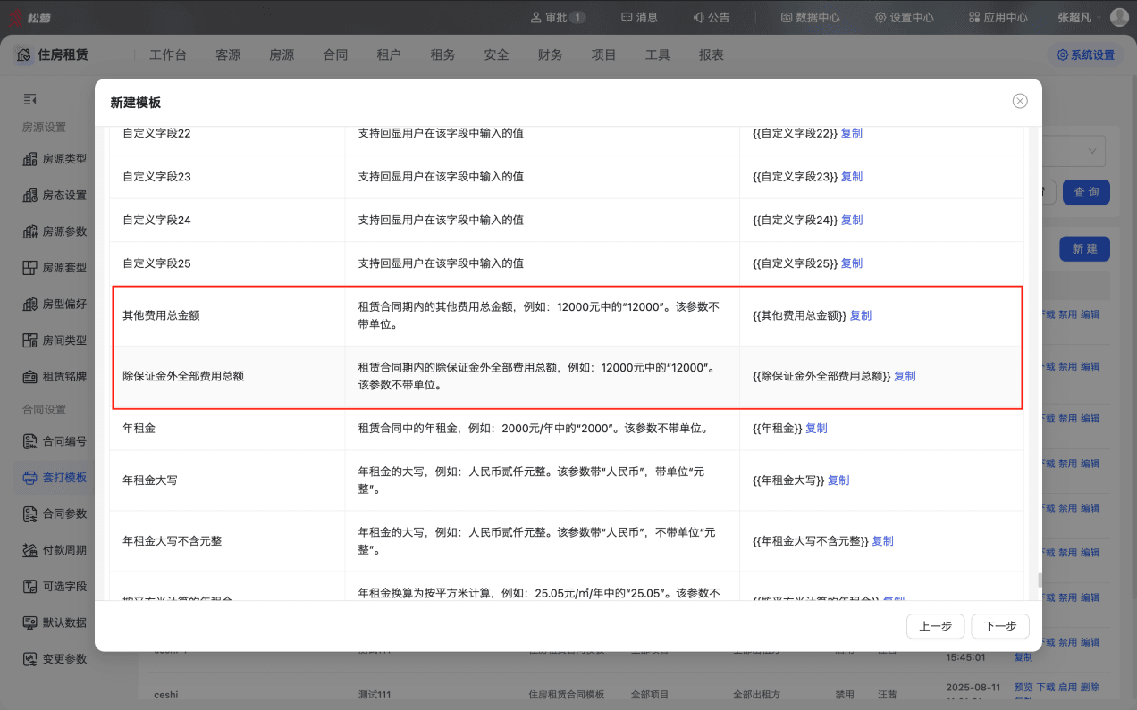Copy the {{自定义字段25}} parameter

pos(852,263)
